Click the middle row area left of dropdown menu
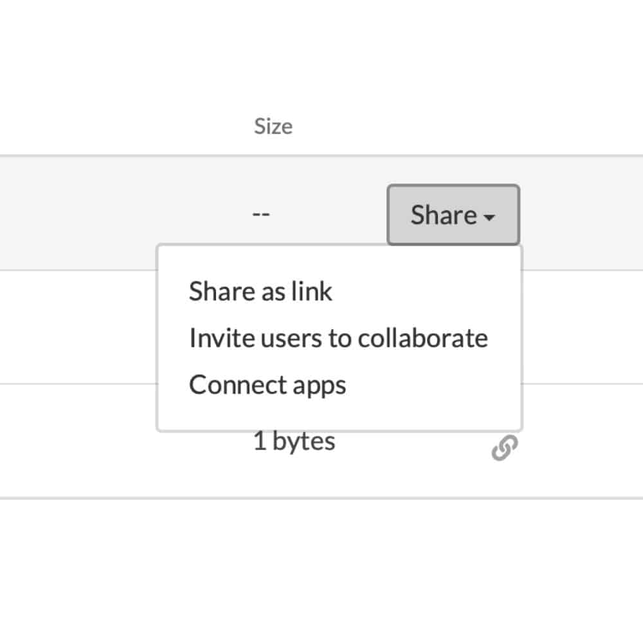 [78, 327]
